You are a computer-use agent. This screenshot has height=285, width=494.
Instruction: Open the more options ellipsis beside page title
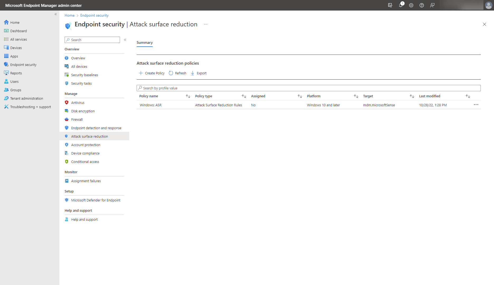point(206,24)
